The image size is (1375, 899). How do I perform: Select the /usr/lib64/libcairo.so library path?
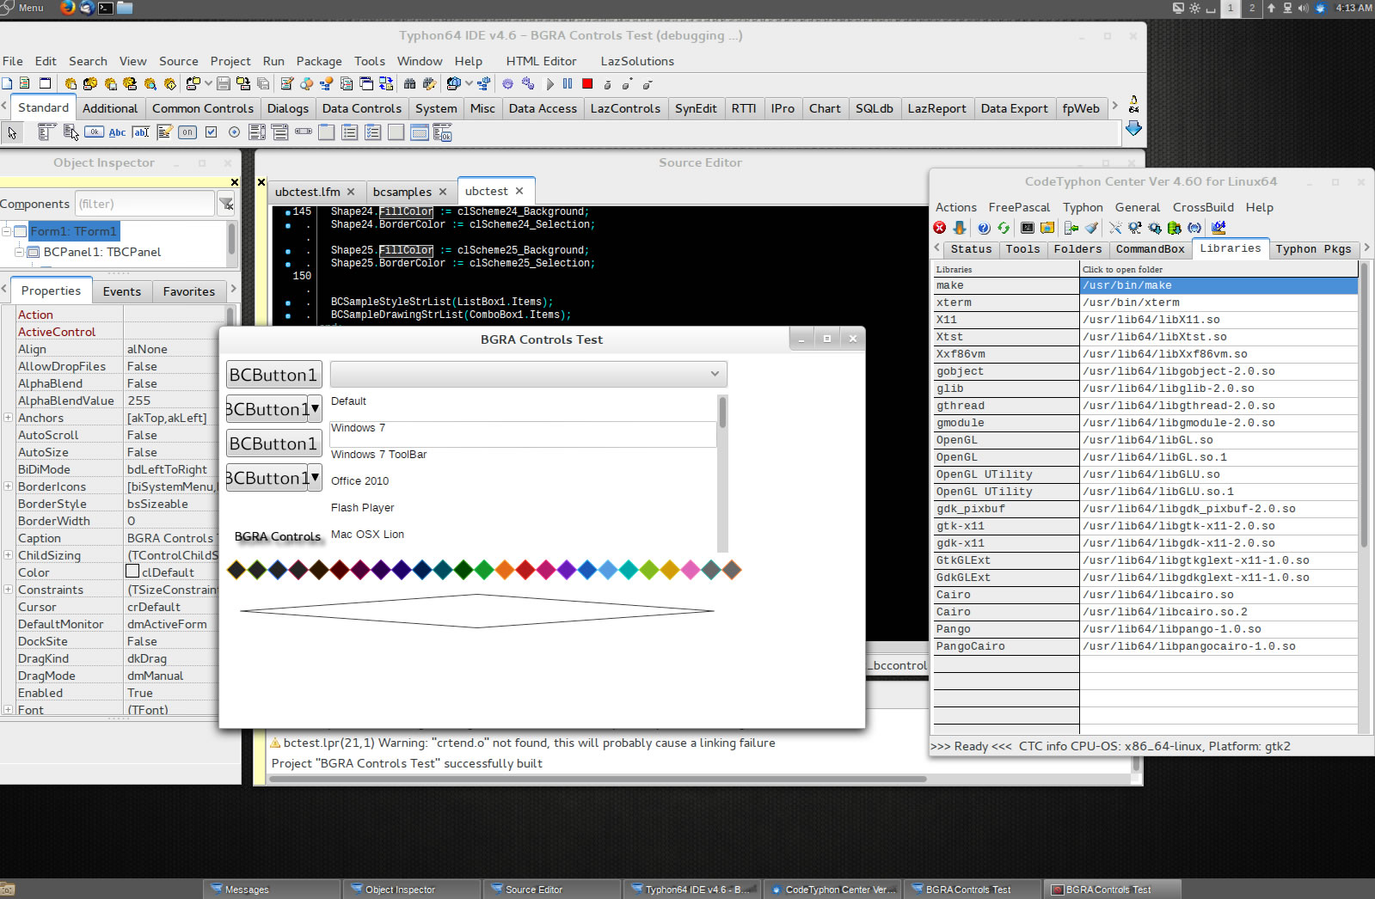(x=1218, y=595)
